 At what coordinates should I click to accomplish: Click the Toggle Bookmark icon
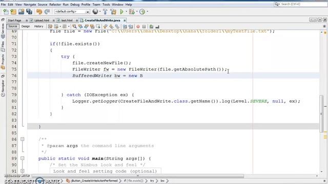117,27
